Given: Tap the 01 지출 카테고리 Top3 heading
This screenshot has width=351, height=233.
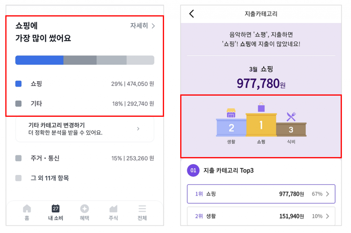Looking at the screenshot, I should pyautogui.click(x=220, y=171).
